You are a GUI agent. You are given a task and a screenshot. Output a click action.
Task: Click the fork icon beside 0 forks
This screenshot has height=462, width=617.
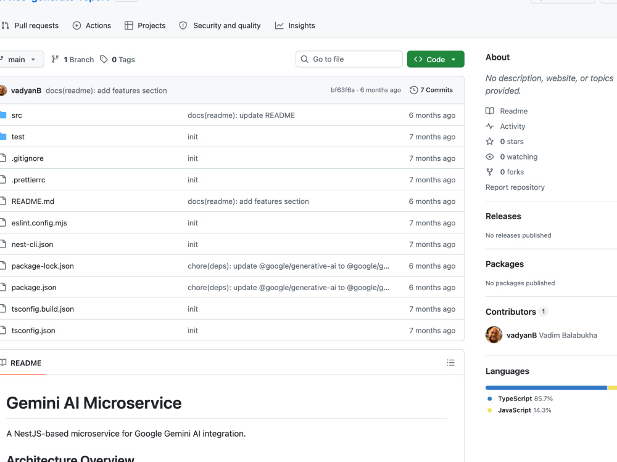[489, 172]
